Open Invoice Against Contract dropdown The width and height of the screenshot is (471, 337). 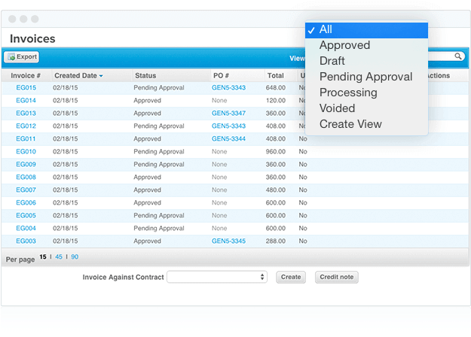click(x=216, y=277)
